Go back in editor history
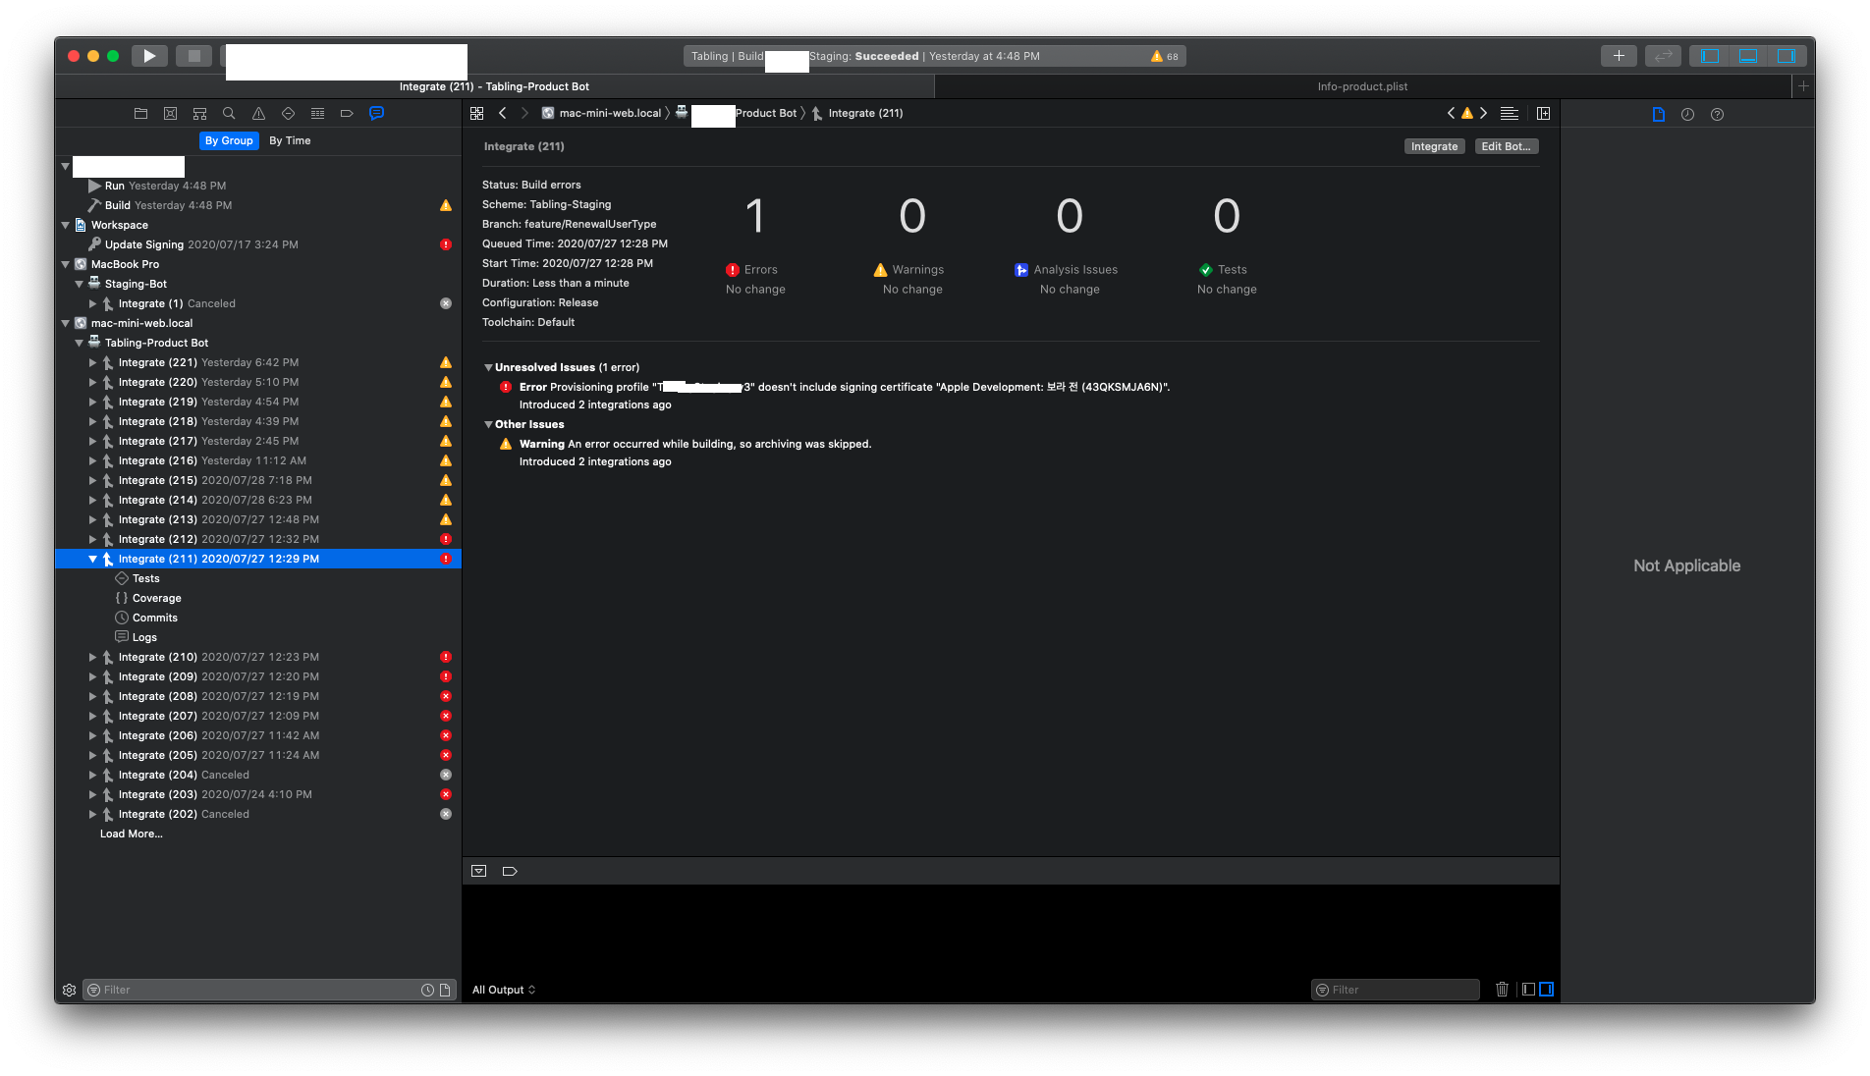 (x=502, y=114)
